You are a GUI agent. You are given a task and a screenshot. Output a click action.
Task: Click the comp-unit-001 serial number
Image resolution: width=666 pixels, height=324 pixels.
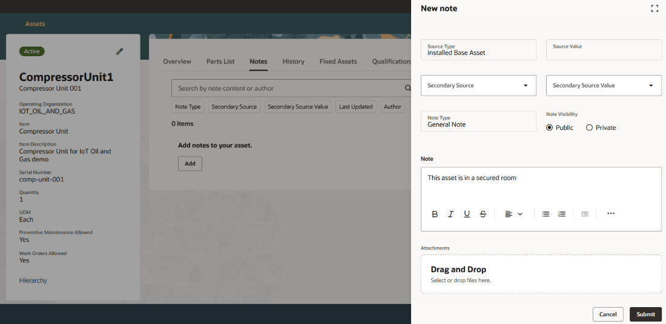click(42, 180)
